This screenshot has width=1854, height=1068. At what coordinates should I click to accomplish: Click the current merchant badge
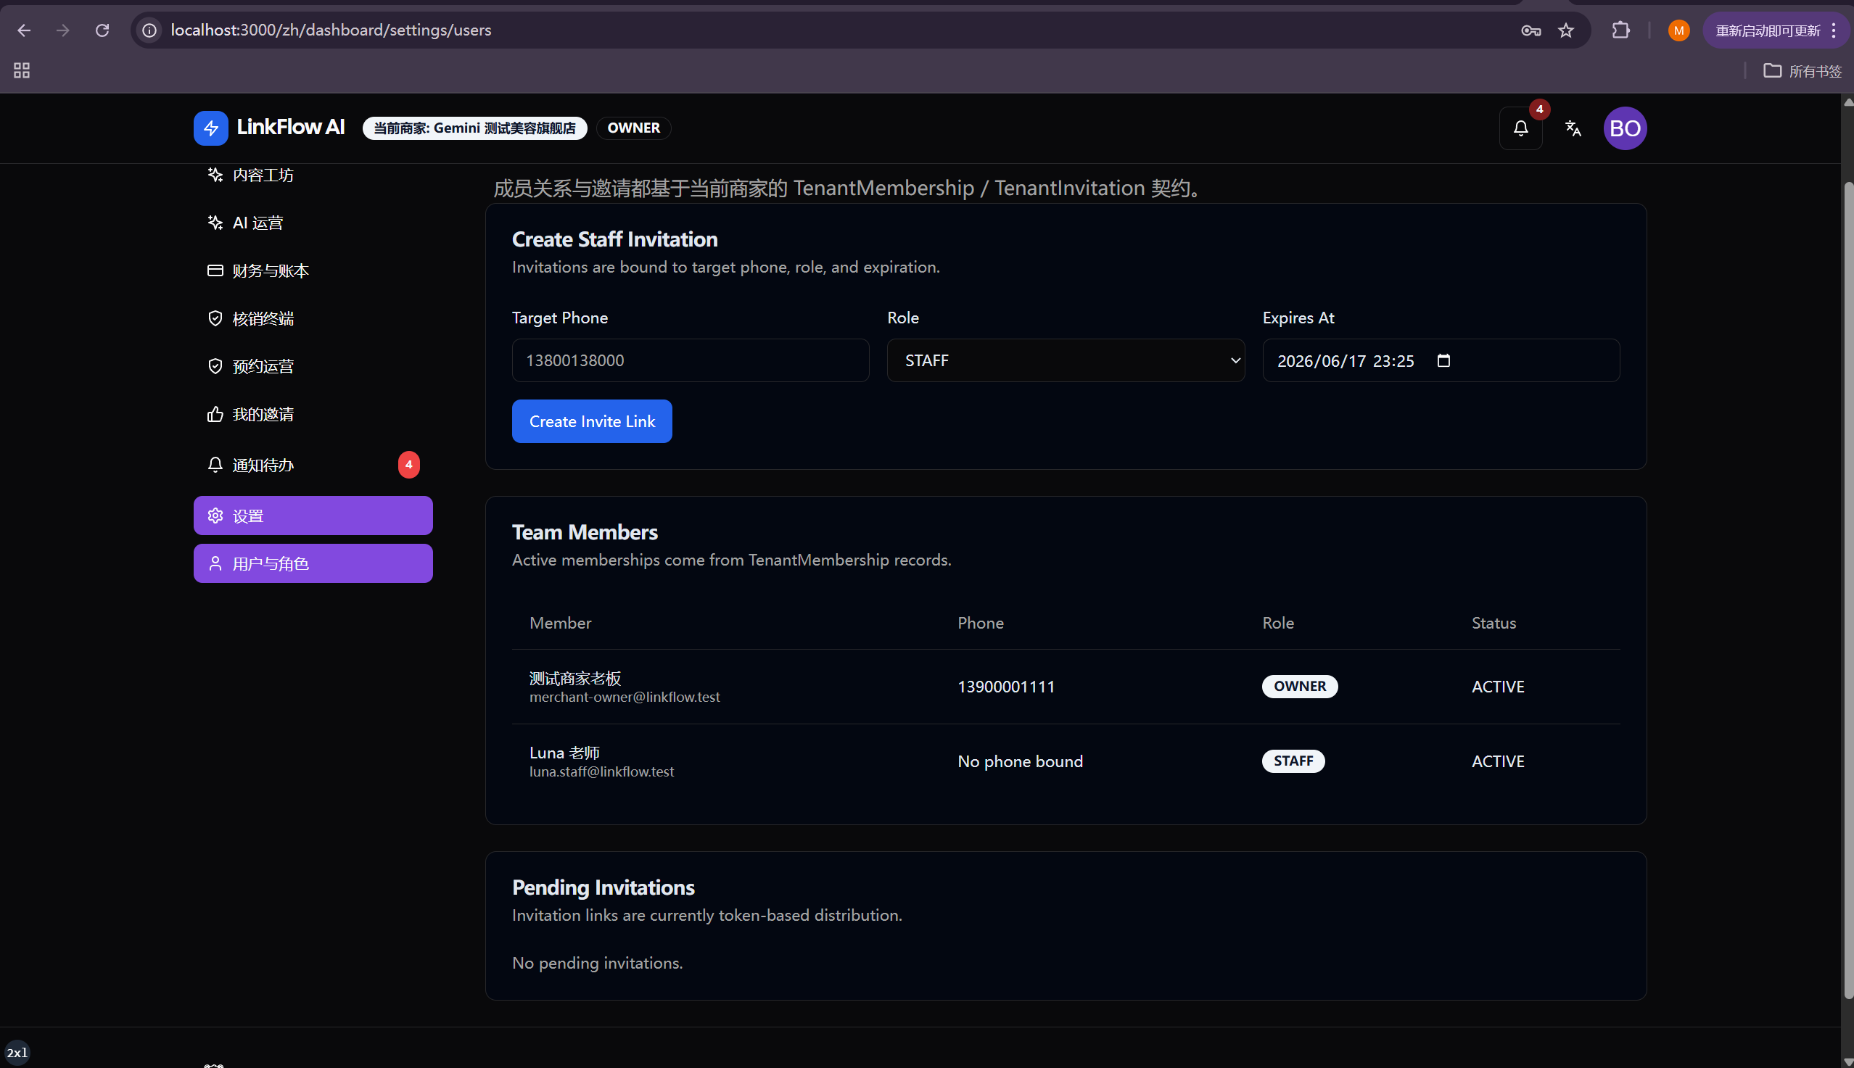[474, 128]
